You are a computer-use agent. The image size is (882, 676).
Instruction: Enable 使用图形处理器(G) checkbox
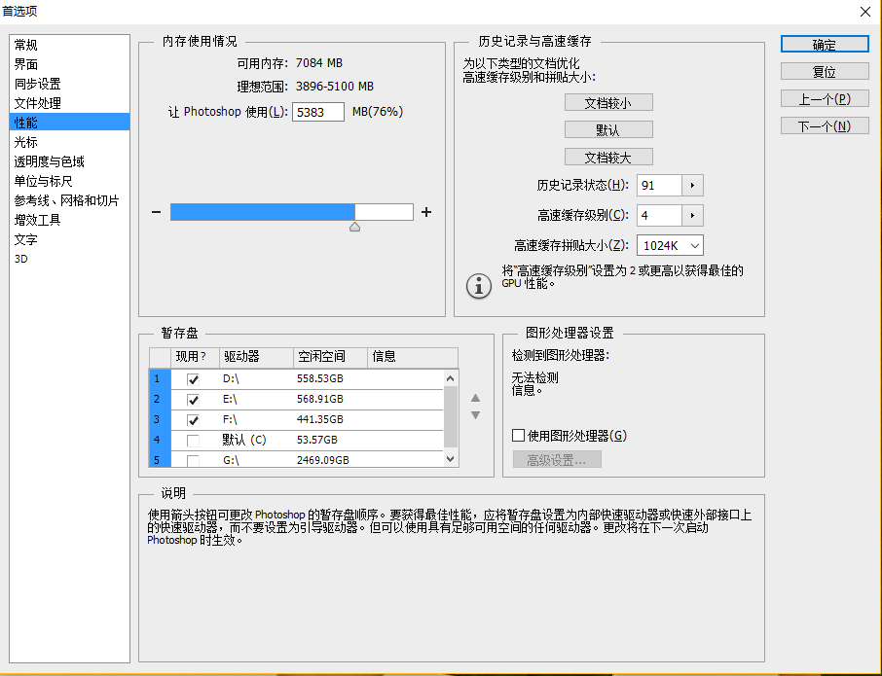coord(518,436)
